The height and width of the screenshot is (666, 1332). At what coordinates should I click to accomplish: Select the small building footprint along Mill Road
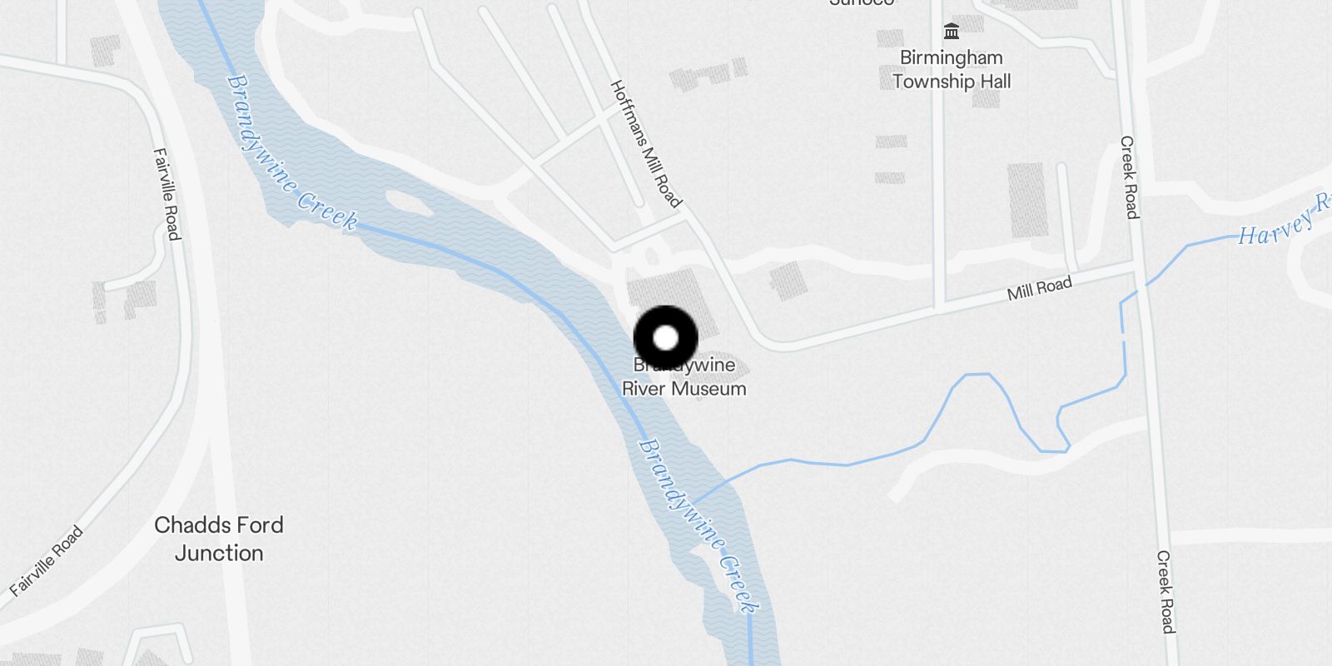click(x=788, y=281)
